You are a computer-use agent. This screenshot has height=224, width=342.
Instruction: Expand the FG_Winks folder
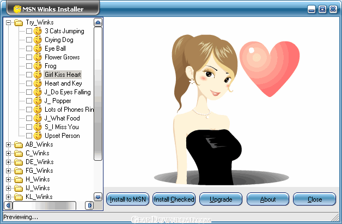click(x=8, y=171)
